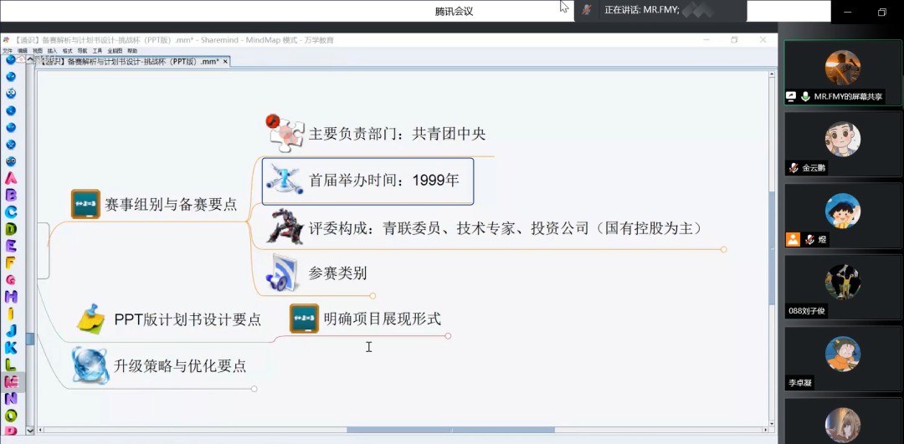904x444 pixels.
Task: Click the sticky note icon by PPT版计划书设计要点
Action: (90, 319)
